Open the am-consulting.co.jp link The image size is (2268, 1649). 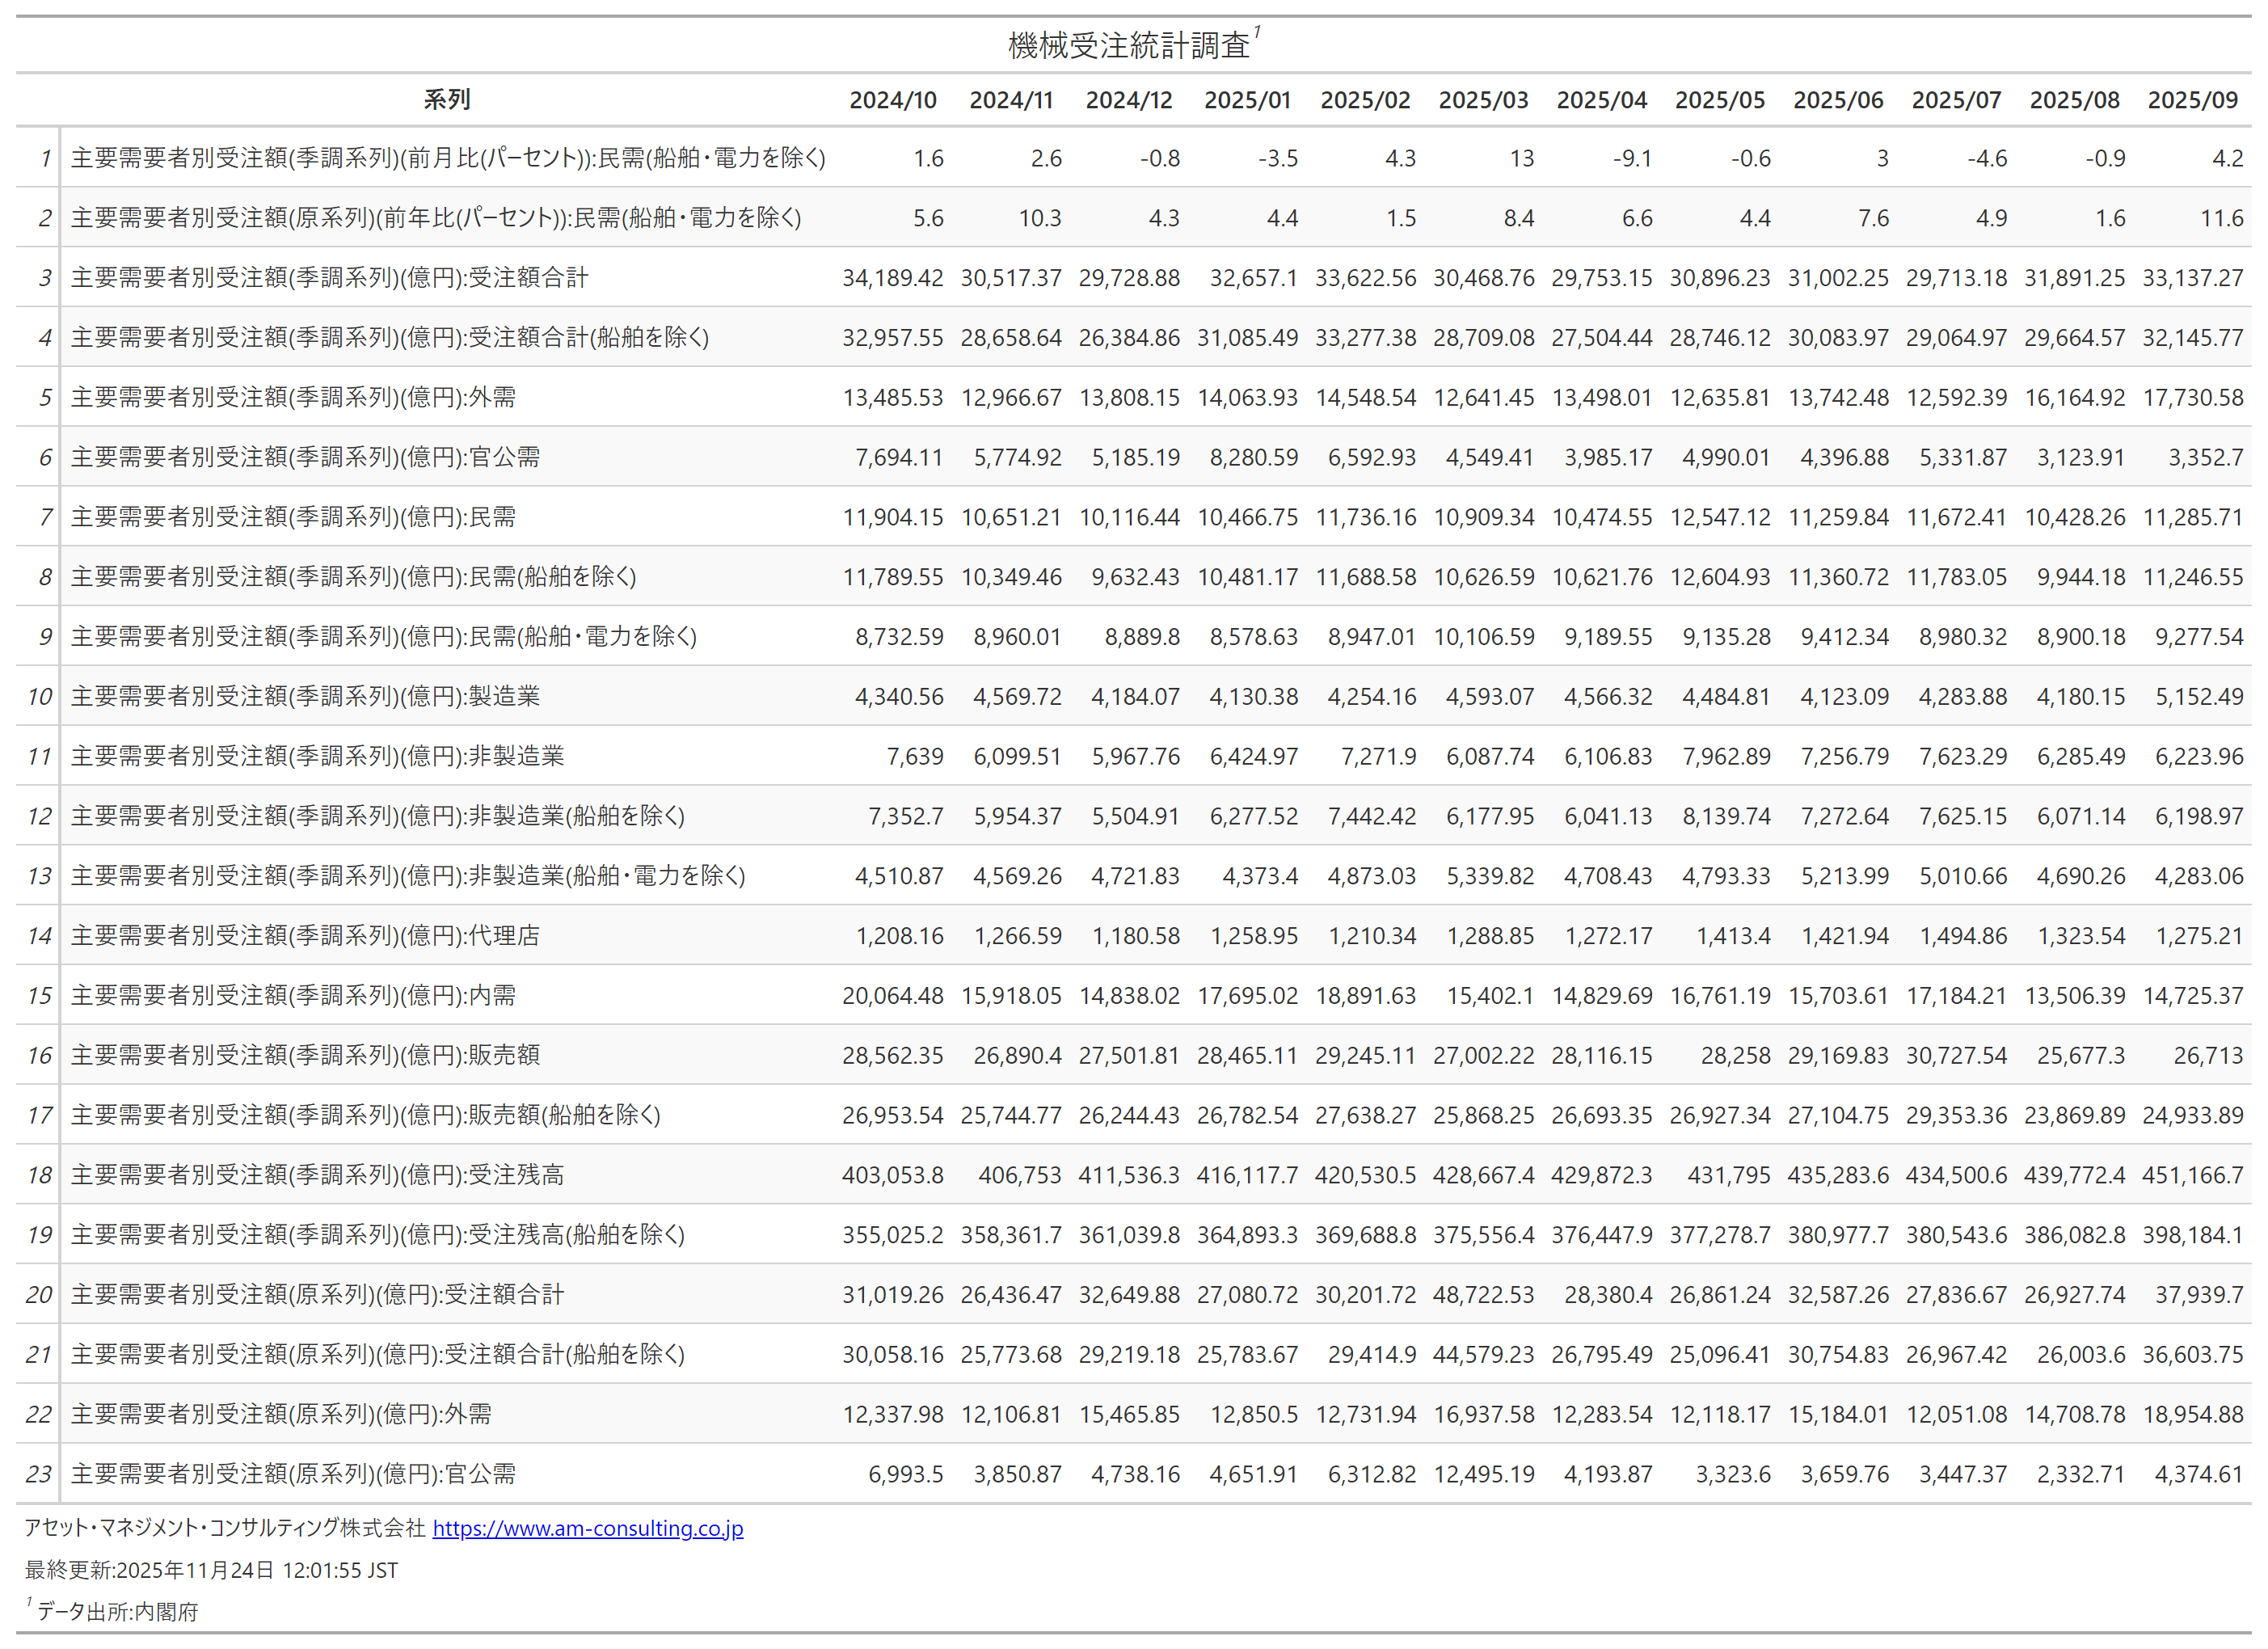[587, 1528]
